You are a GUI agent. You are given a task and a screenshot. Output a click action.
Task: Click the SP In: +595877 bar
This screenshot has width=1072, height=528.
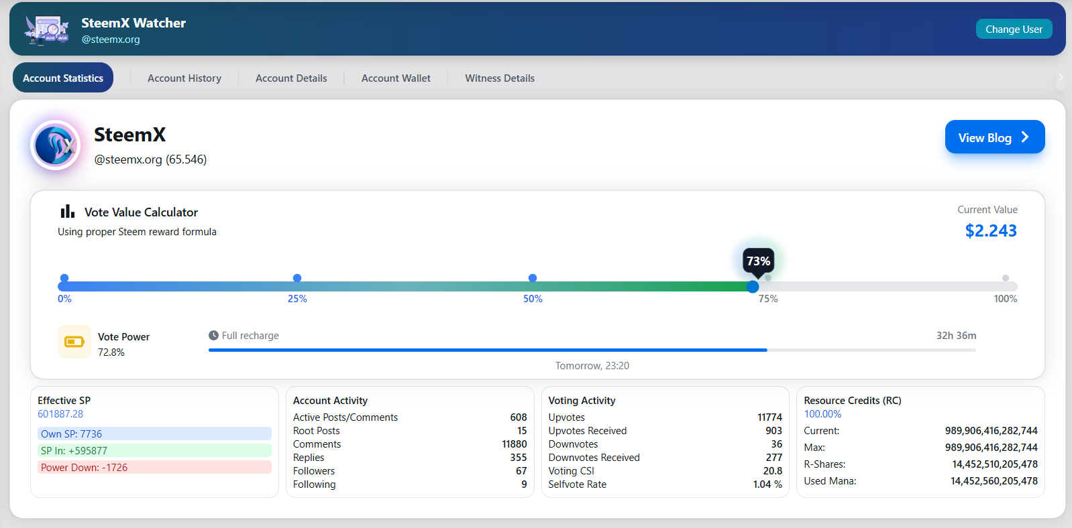pos(154,451)
